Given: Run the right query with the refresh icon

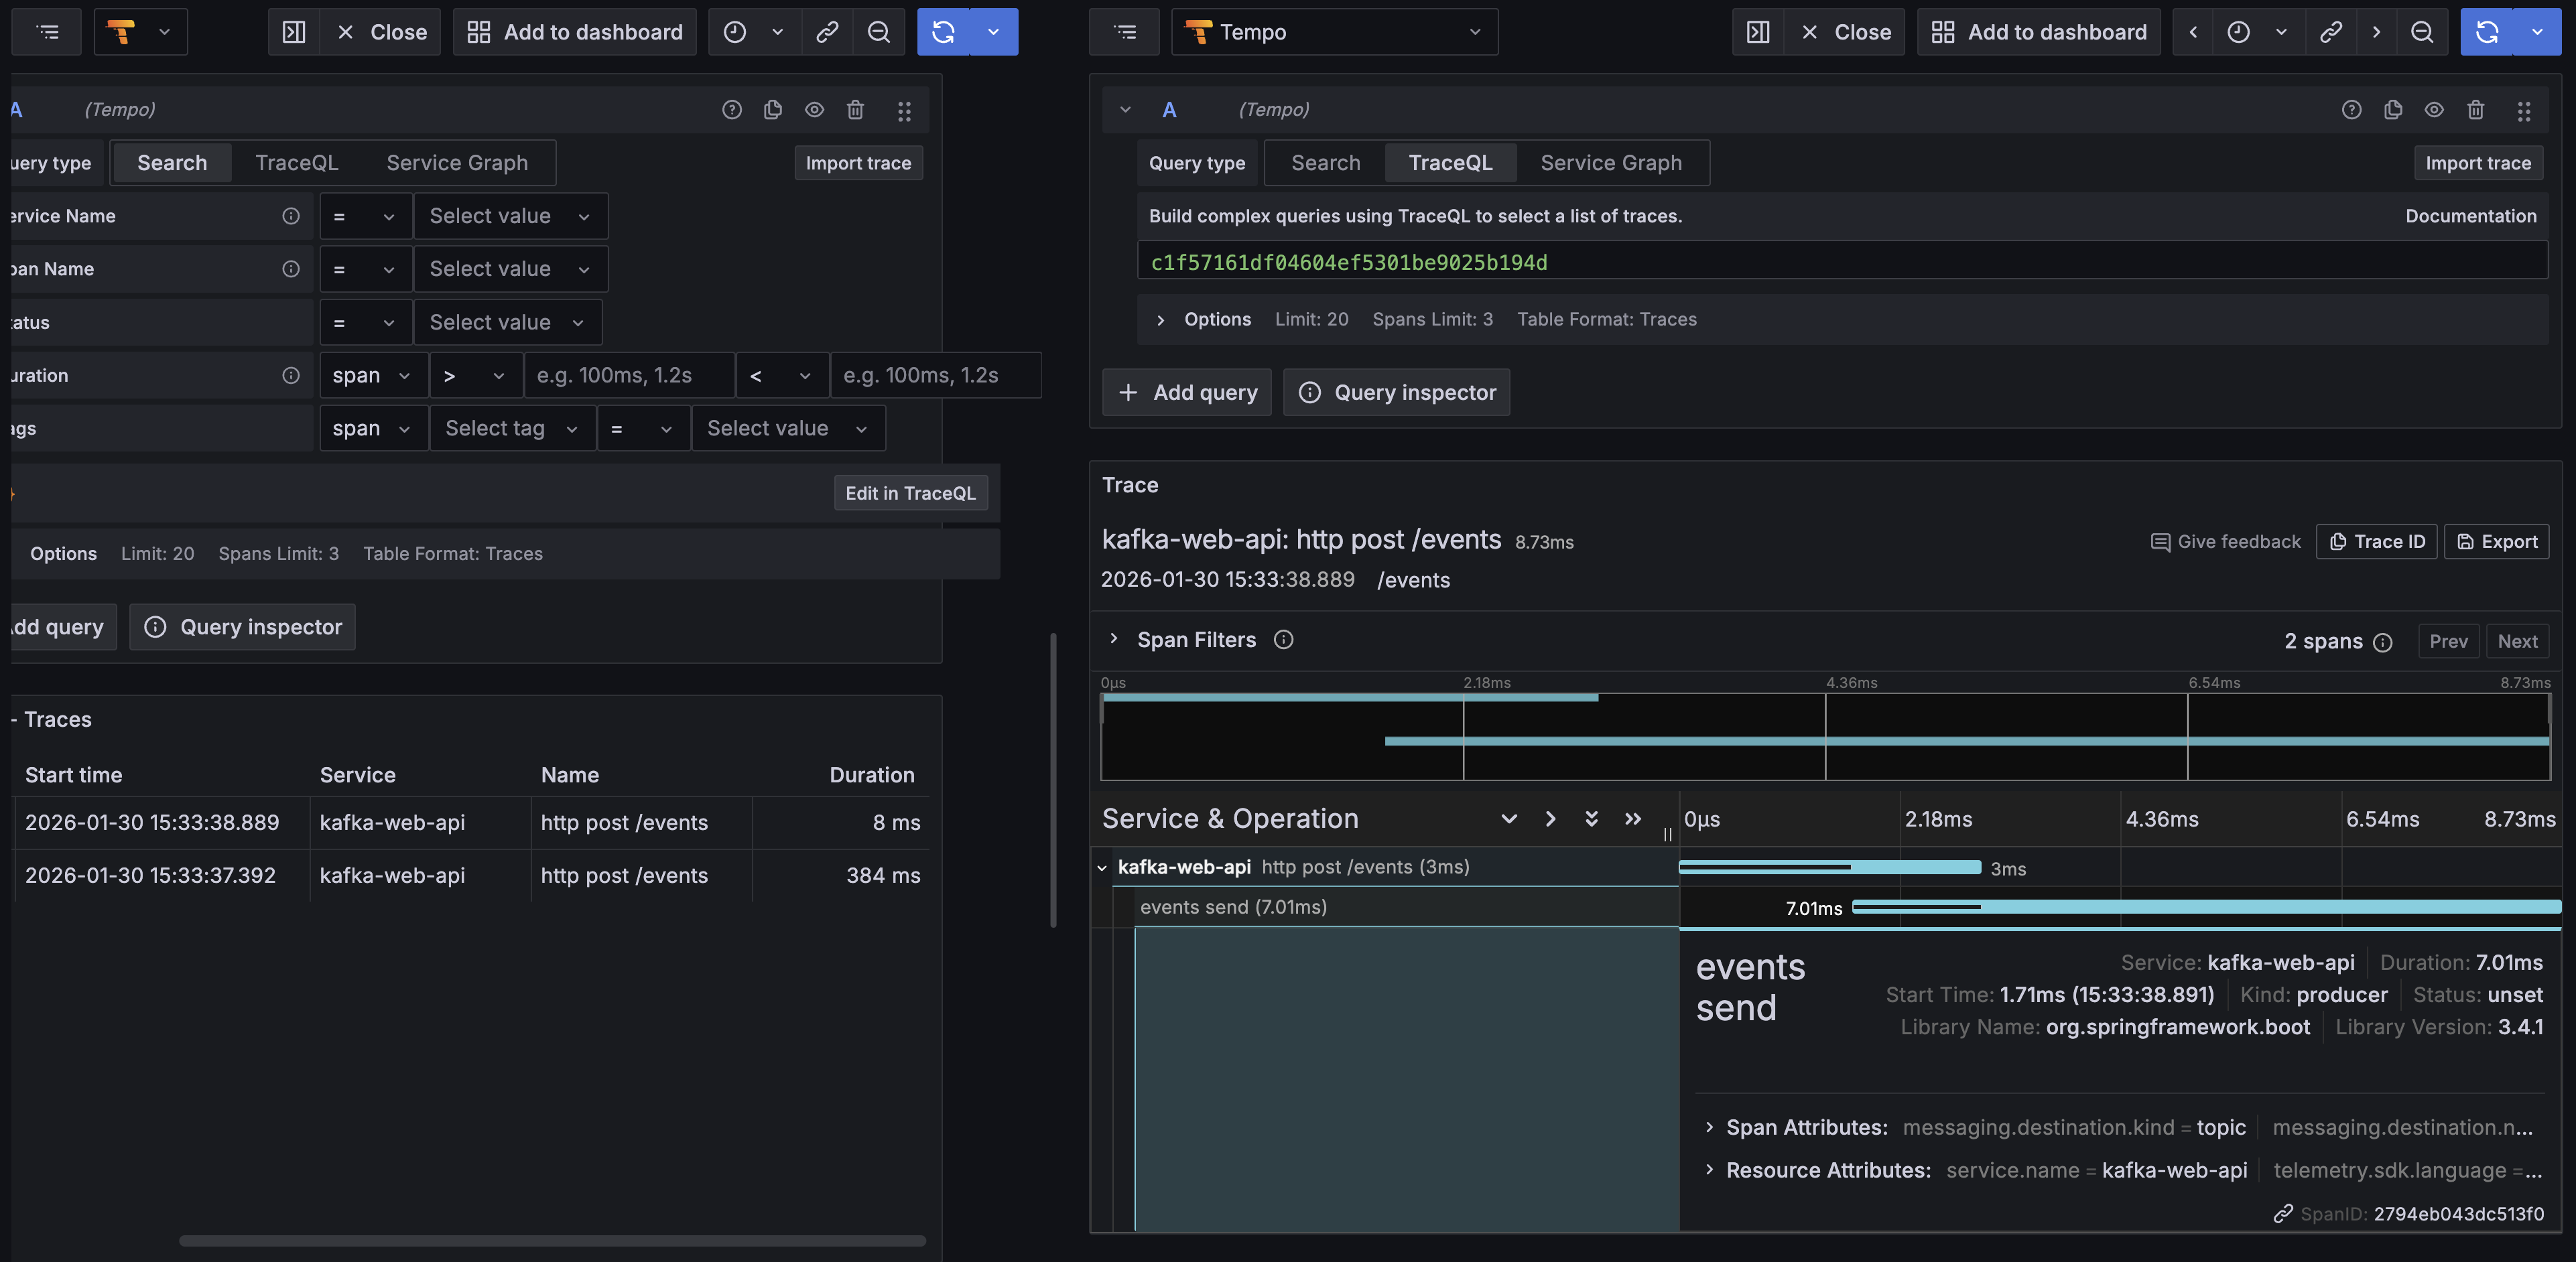Looking at the screenshot, I should coord(2487,31).
